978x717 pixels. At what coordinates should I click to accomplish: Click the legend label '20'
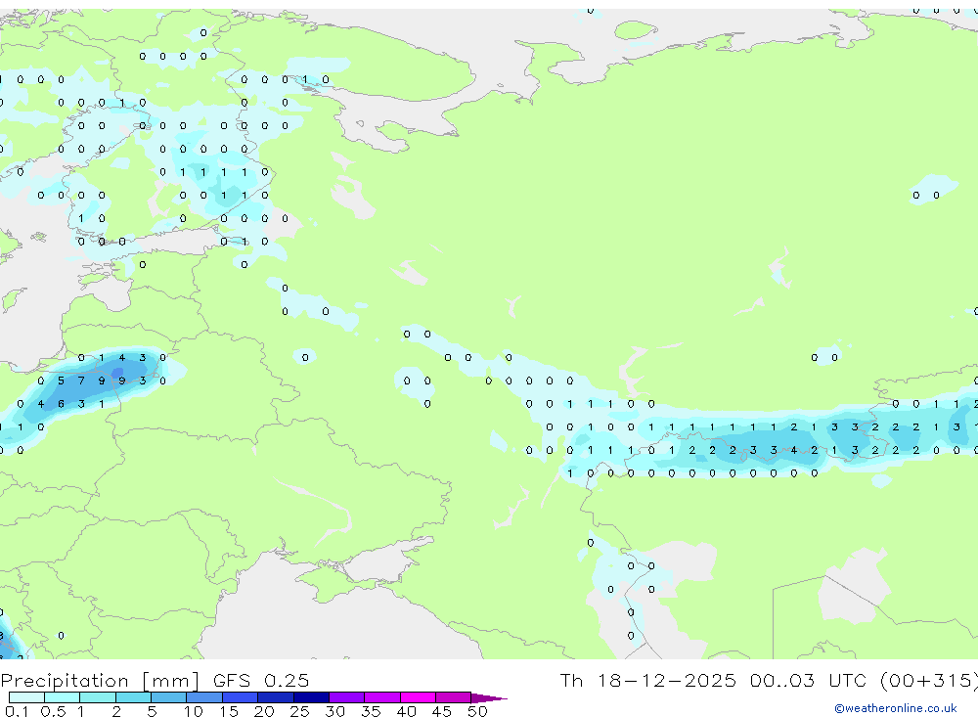point(264,711)
